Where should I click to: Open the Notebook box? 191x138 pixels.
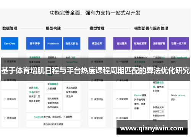[x=53, y=43]
